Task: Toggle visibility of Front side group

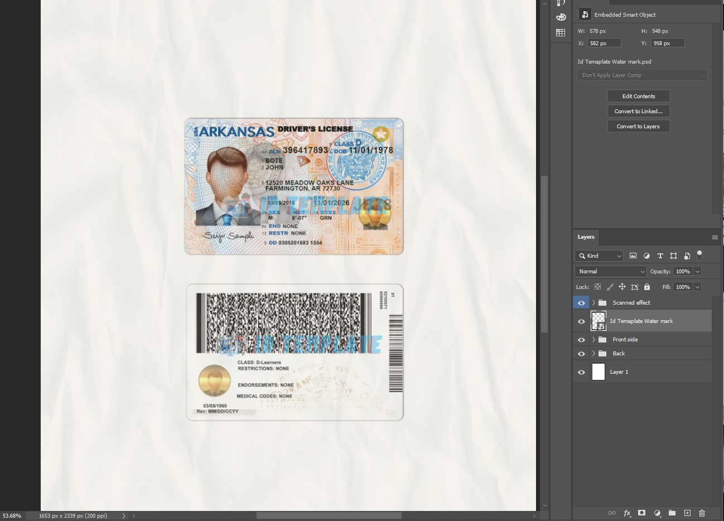Action: pyautogui.click(x=581, y=339)
